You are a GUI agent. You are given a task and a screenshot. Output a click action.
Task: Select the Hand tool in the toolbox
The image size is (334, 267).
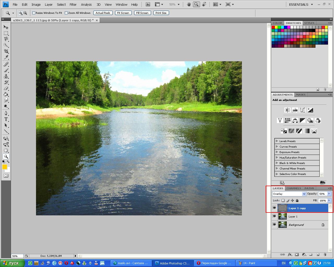(6, 150)
